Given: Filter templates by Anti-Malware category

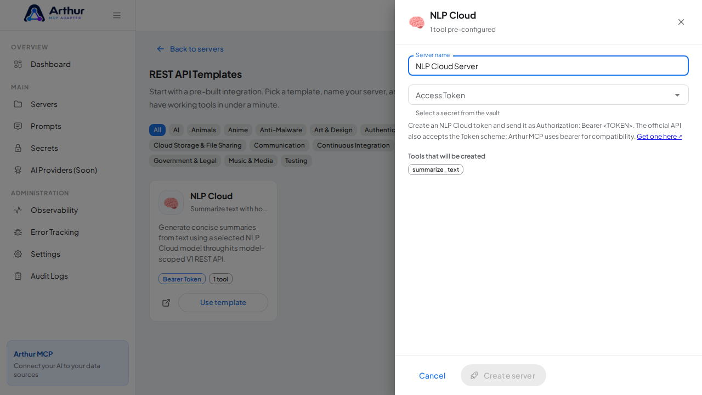Looking at the screenshot, I should click(281, 130).
